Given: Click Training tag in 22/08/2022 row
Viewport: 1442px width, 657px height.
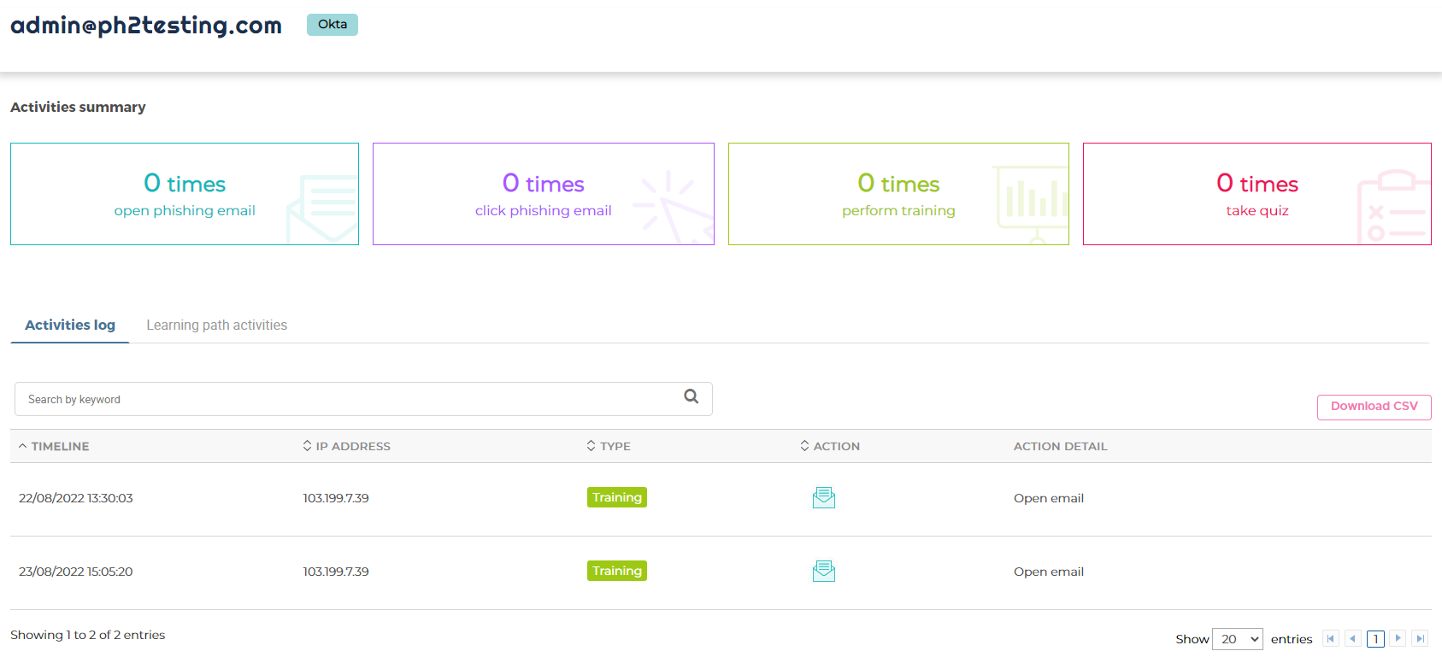Looking at the screenshot, I should coord(617,497).
